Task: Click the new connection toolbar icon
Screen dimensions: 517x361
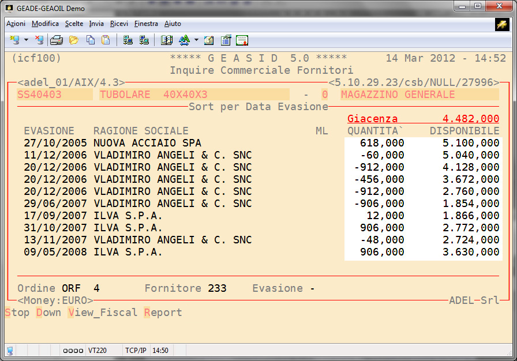Action: coord(14,40)
